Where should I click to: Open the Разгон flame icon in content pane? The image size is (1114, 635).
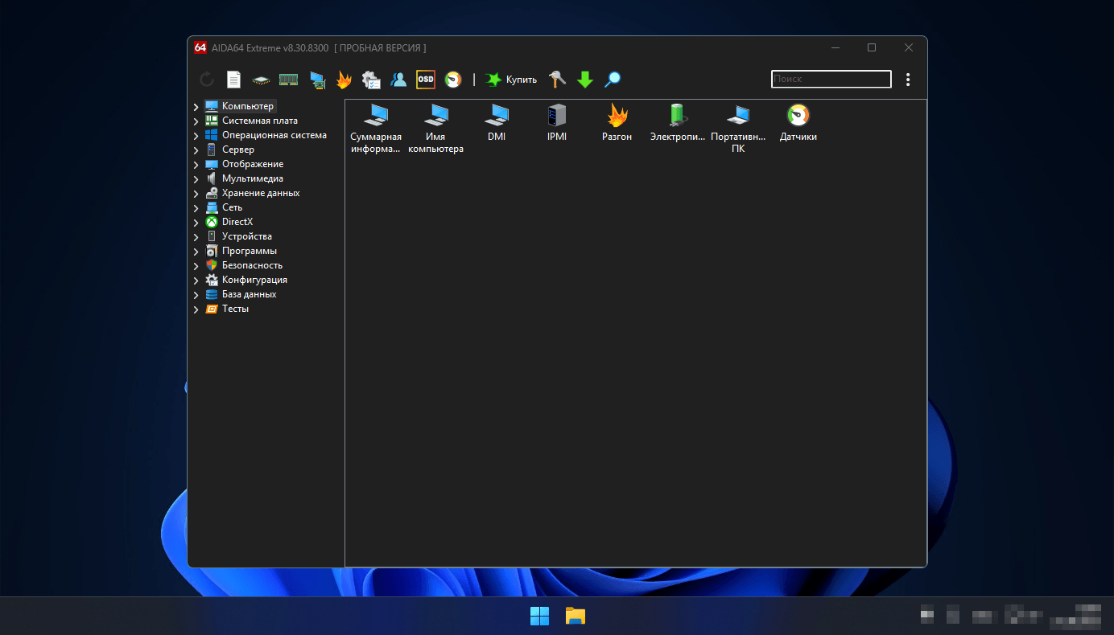[617, 123]
